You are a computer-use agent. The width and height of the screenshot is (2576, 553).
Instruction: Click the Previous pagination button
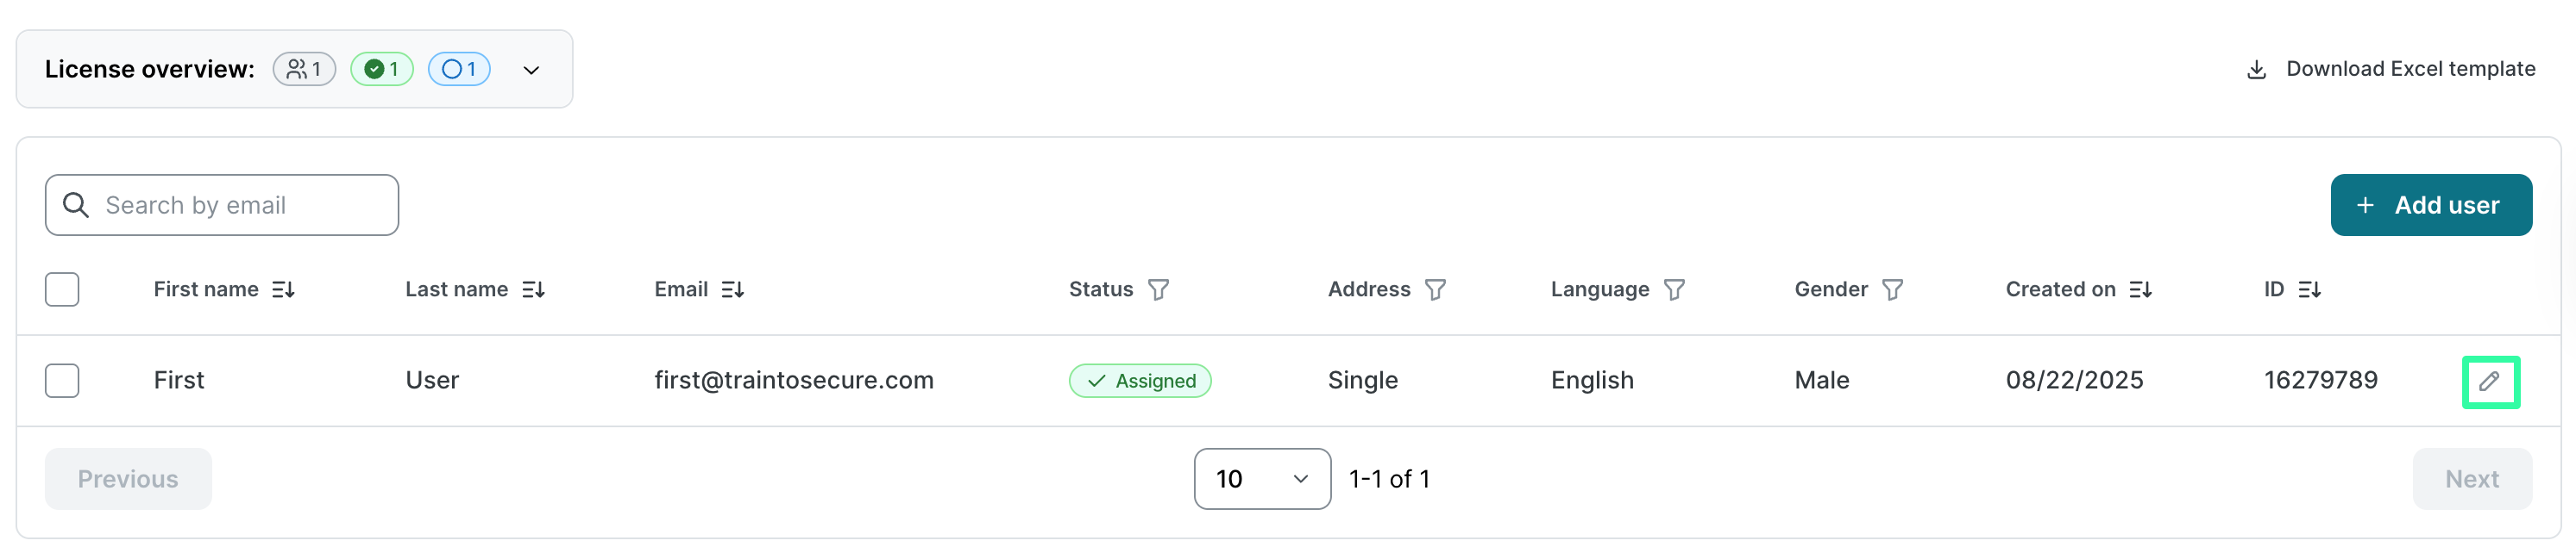[128, 479]
